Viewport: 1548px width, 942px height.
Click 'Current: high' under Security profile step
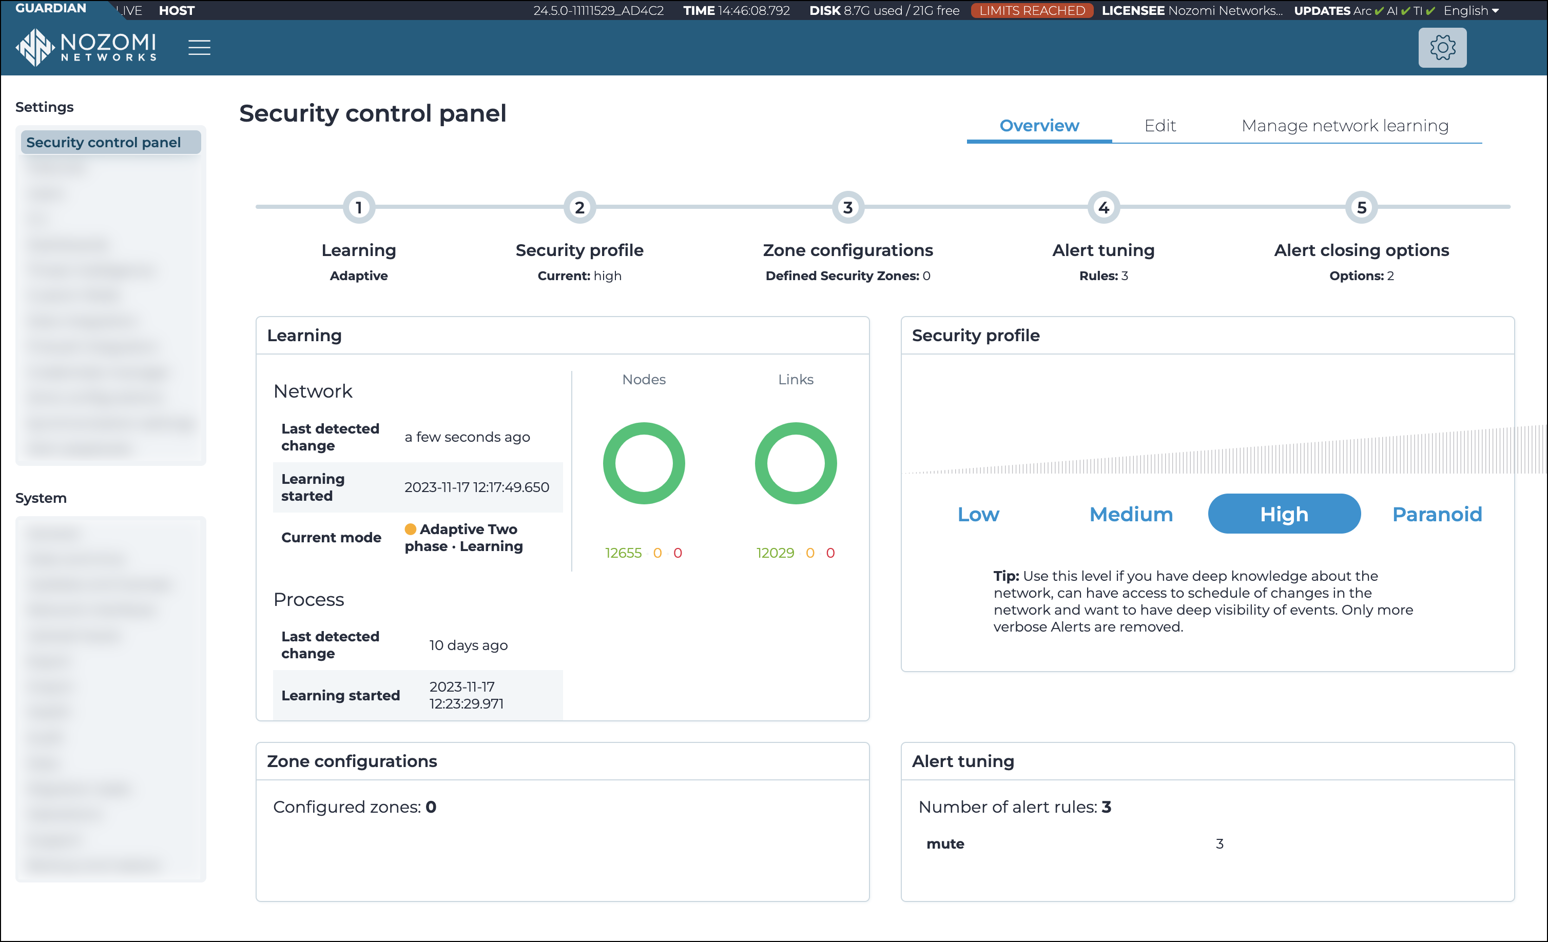579,276
